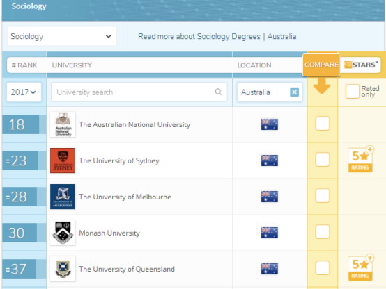Open the Sociology Degrees link
Screen dimensions: 386x289
(x=229, y=36)
